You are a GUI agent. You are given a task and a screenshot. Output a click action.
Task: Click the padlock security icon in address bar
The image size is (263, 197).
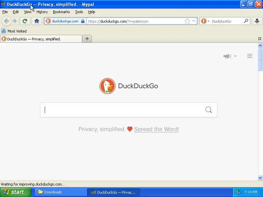click(83, 21)
